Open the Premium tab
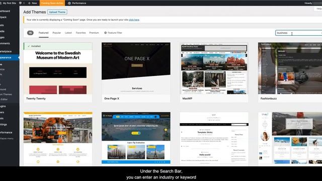This screenshot has height=181, width=322. [94, 33]
